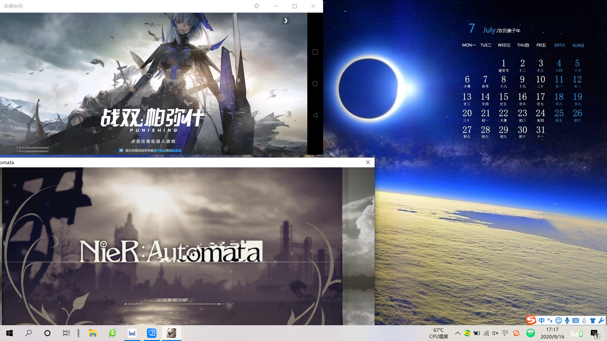Open emoji smiley on Sogou toolbar
This screenshot has height=341, width=607.
pos(559,320)
